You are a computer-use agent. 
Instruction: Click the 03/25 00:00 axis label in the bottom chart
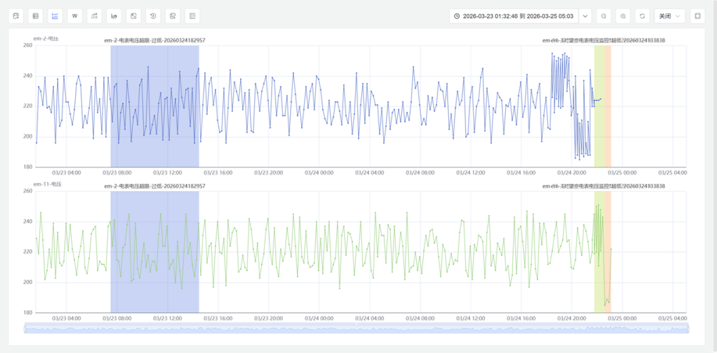[x=622, y=318]
